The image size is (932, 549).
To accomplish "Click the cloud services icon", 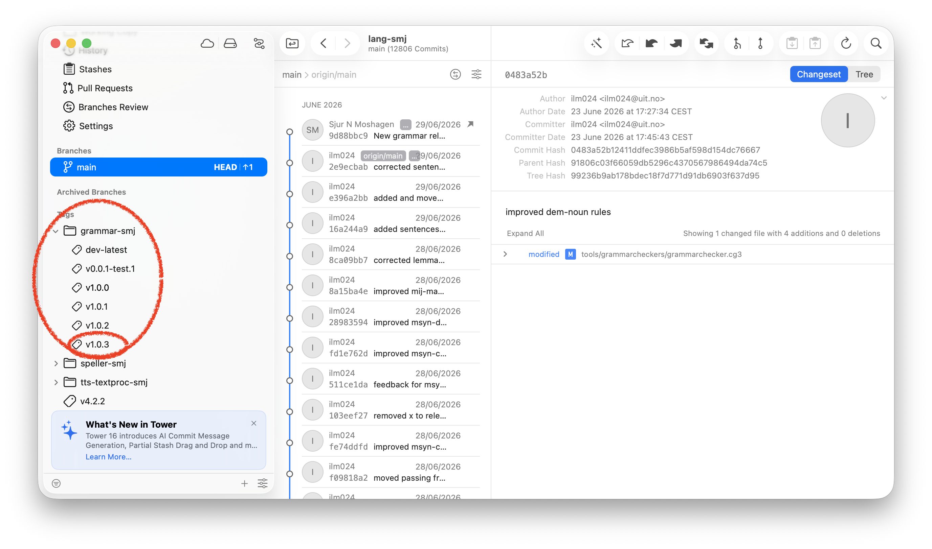I will tap(207, 44).
